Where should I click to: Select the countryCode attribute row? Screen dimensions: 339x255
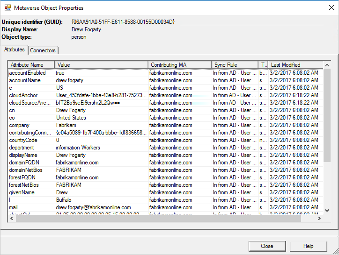(x=166, y=140)
